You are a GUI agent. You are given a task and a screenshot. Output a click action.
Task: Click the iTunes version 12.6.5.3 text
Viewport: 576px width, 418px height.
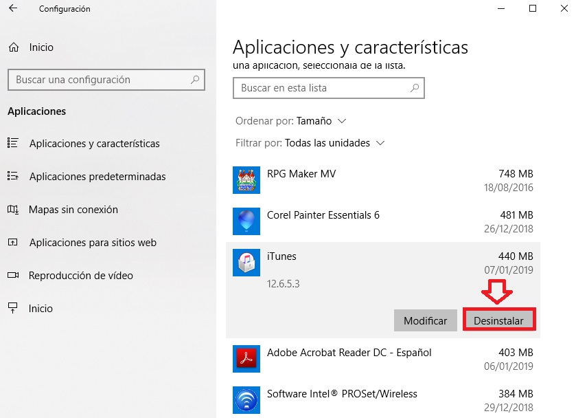[284, 284]
